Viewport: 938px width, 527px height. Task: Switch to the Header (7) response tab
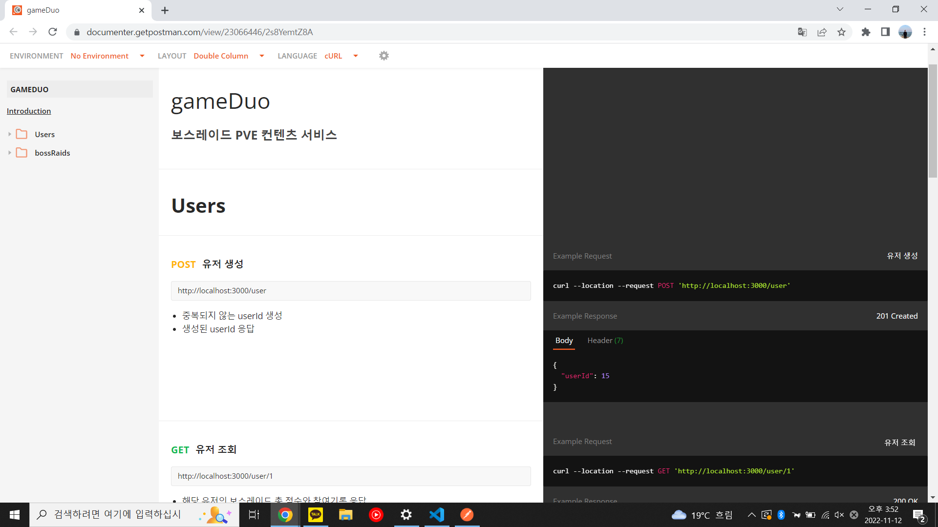(x=605, y=341)
